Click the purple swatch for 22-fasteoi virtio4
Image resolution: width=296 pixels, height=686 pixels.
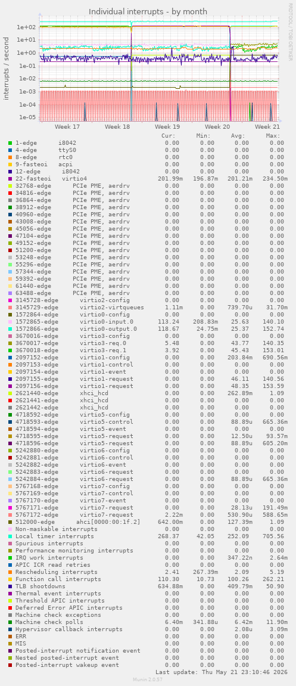[10, 178]
